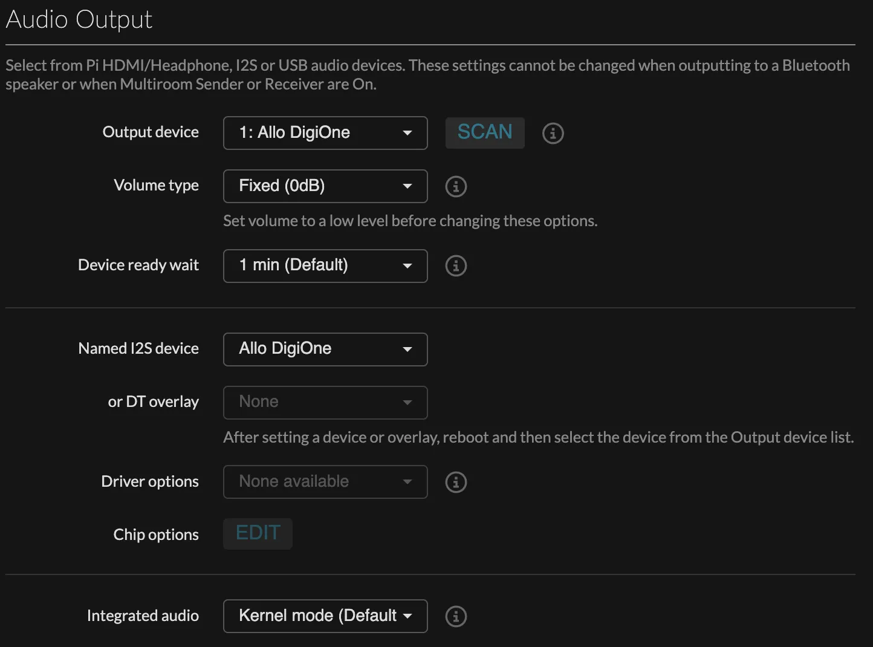Select the Named I2S device dropdown

coord(325,350)
